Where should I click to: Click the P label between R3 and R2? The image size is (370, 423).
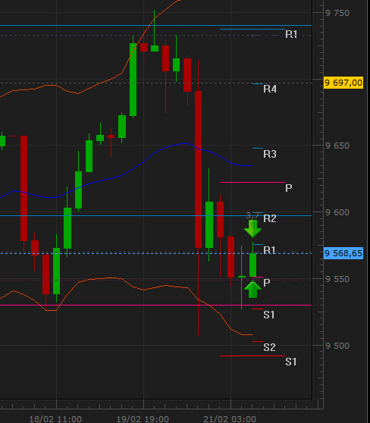pos(289,188)
